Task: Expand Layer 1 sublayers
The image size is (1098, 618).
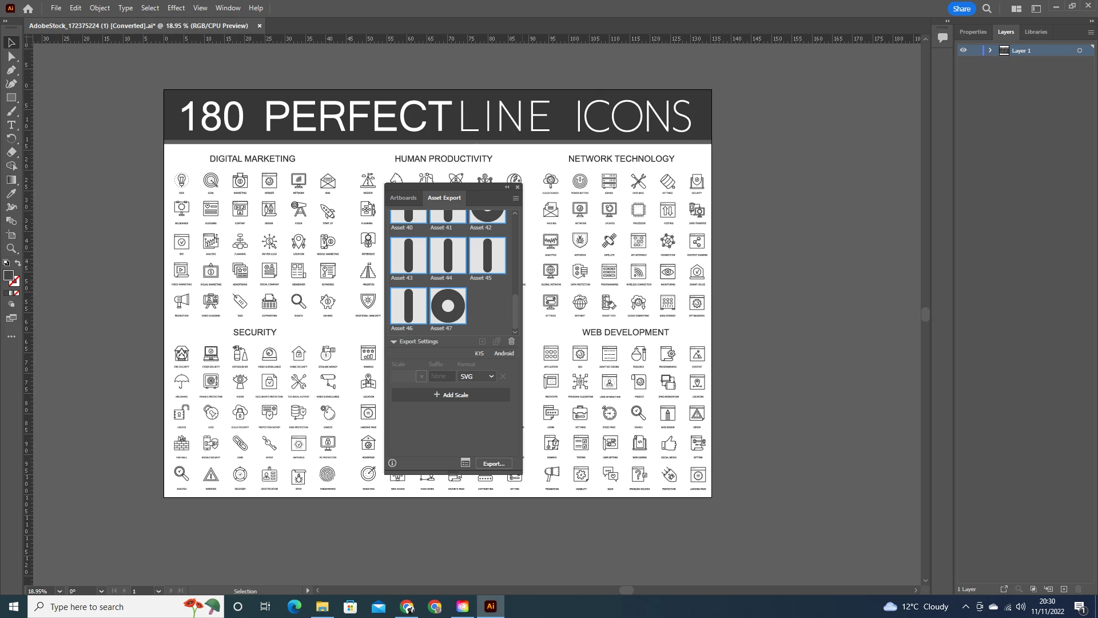Action: (990, 50)
